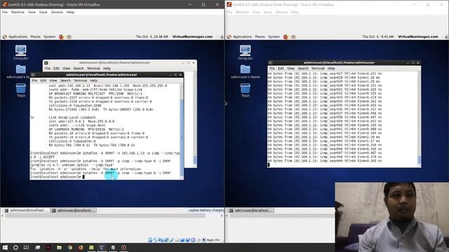Open File menu in front left terminal

(x=34, y=80)
